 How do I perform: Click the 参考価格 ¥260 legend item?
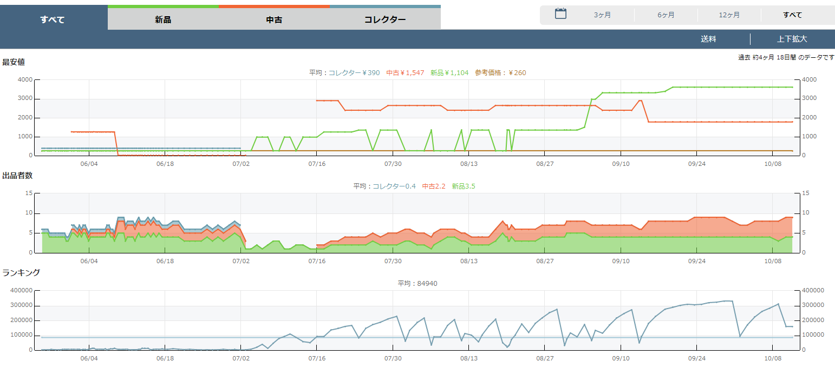500,72
